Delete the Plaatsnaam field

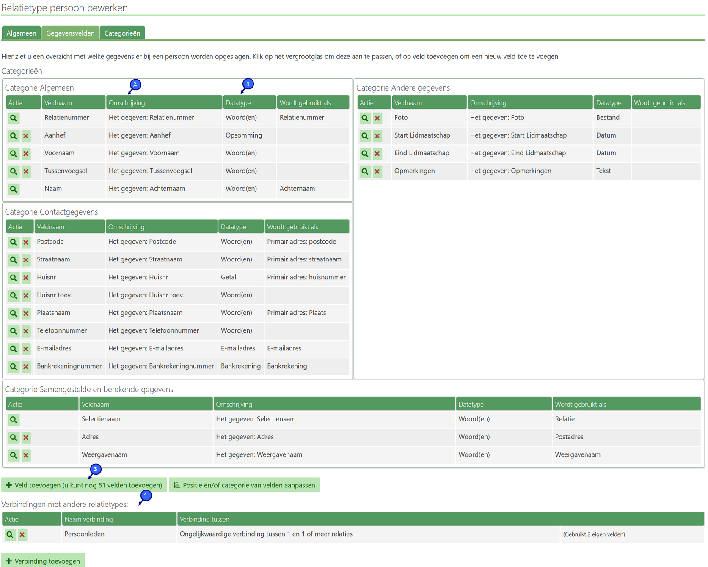[x=26, y=313]
